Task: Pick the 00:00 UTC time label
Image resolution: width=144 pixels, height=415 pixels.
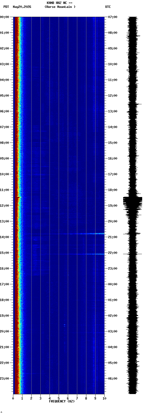Action: pos(113,284)
